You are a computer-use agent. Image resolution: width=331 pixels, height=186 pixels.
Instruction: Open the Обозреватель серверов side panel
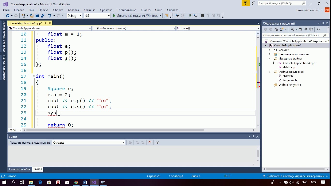4,36
